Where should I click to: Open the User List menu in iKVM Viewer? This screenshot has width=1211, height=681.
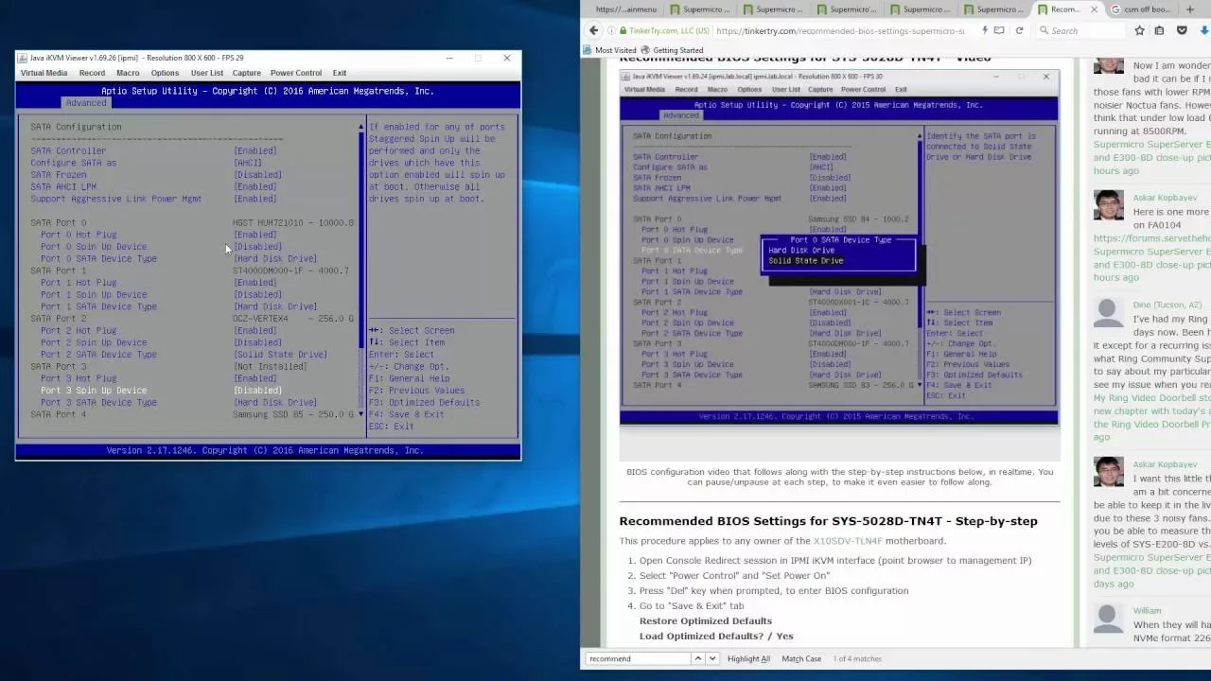coord(207,73)
